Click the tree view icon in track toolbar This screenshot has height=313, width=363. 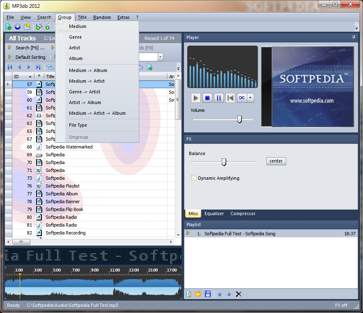50,67
